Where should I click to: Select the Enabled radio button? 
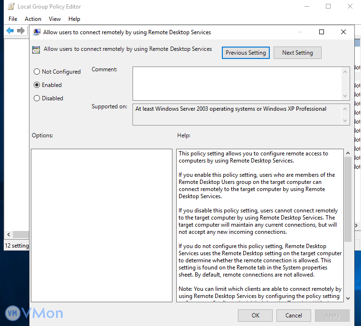click(37, 85)
